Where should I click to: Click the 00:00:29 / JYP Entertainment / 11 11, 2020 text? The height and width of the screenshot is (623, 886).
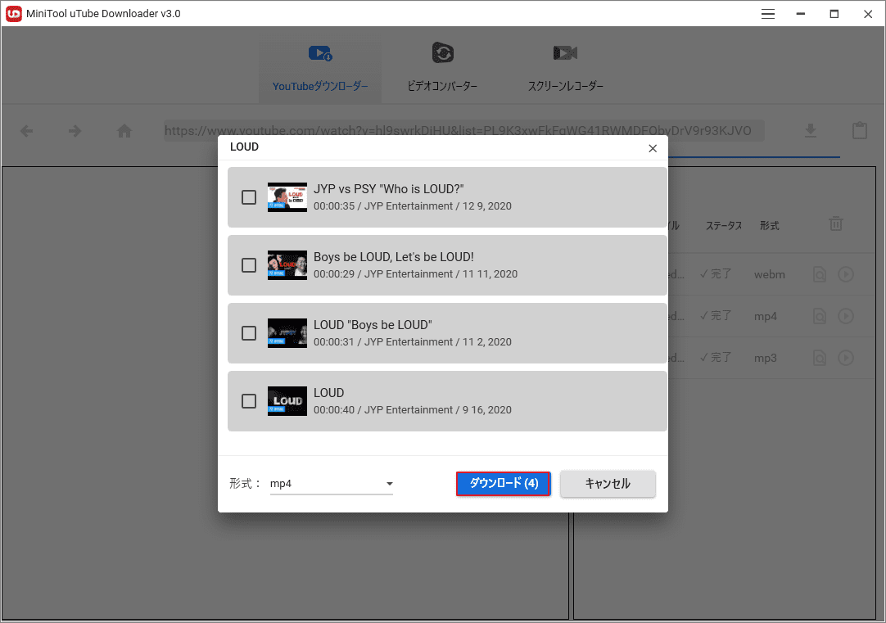tap(415, 274)
